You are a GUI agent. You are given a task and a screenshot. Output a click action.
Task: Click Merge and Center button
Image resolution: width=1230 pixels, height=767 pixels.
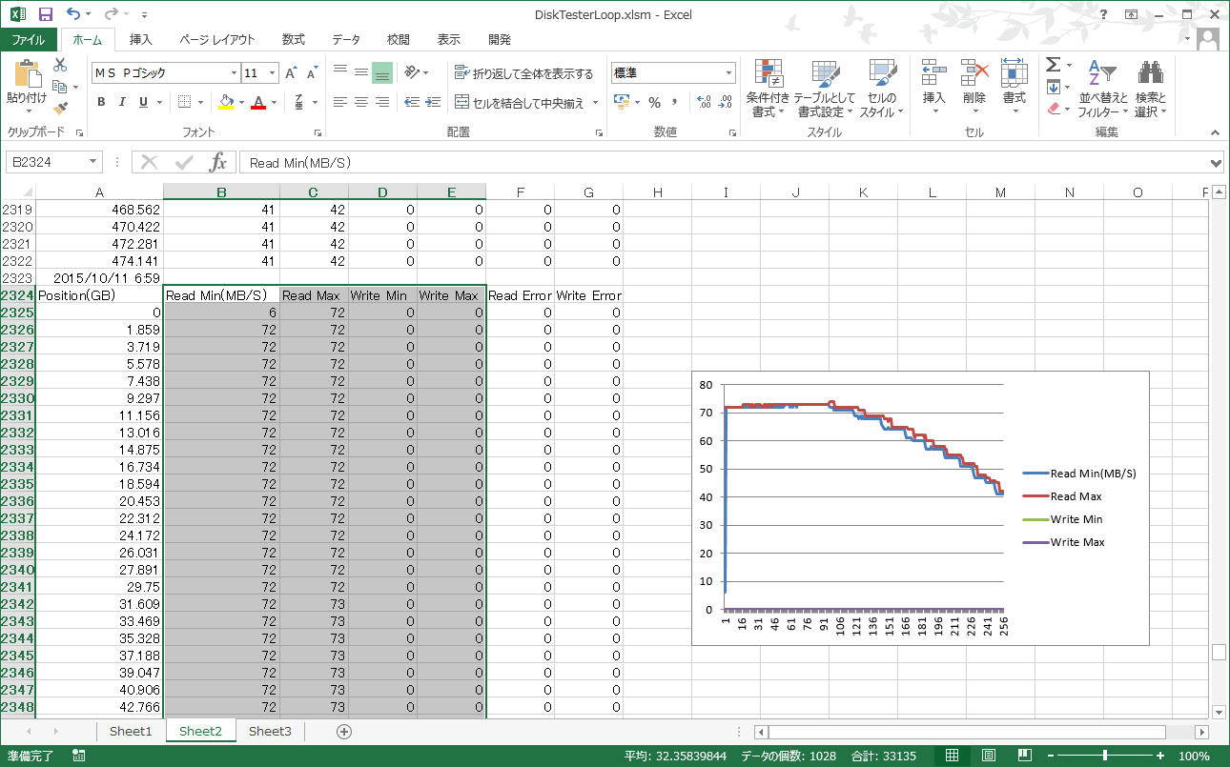coord(520,103)
